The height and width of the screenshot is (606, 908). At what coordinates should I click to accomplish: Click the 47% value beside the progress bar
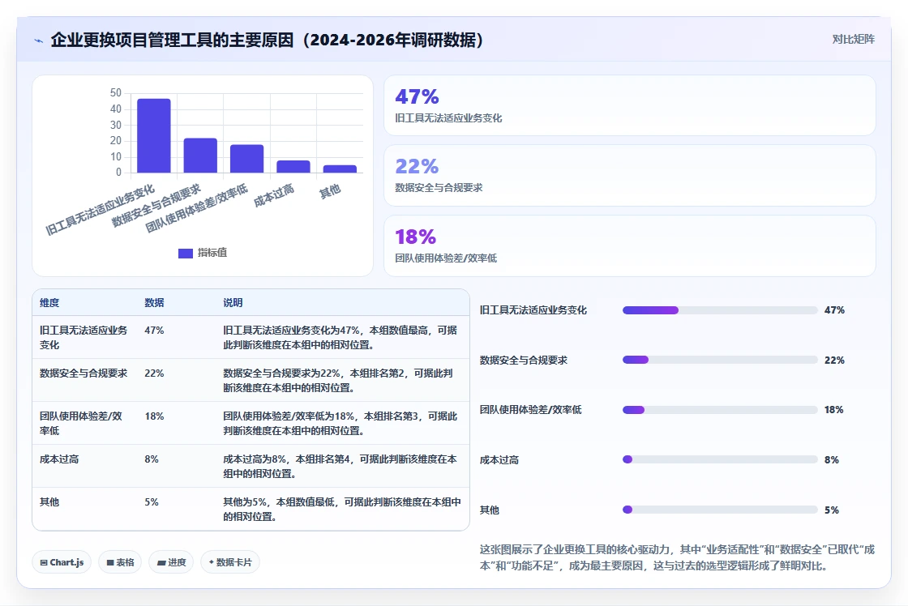834,310
